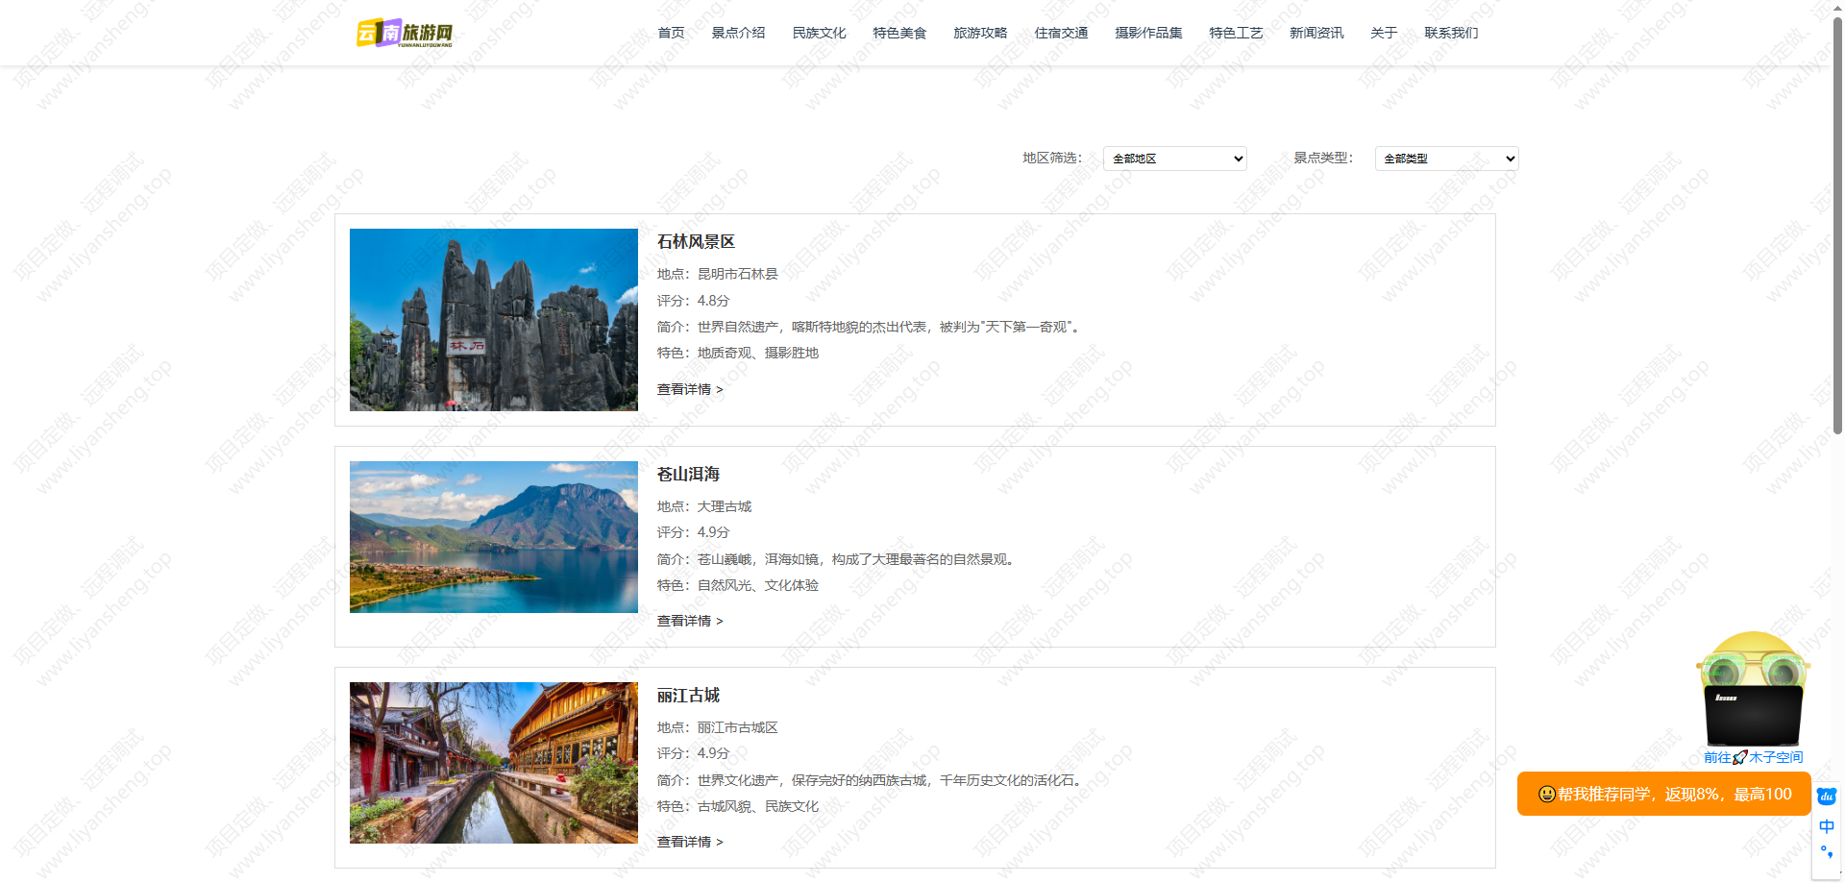
Task: Click the 昆明市石林县 location text
Action: [x=737, y=275]
